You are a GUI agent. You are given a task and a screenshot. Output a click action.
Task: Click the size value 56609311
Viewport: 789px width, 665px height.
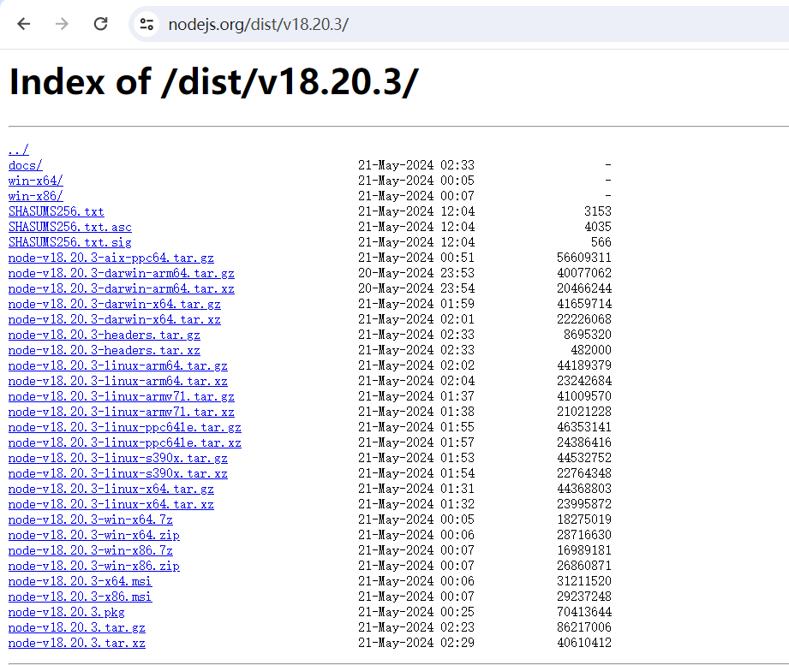(584, 258)
